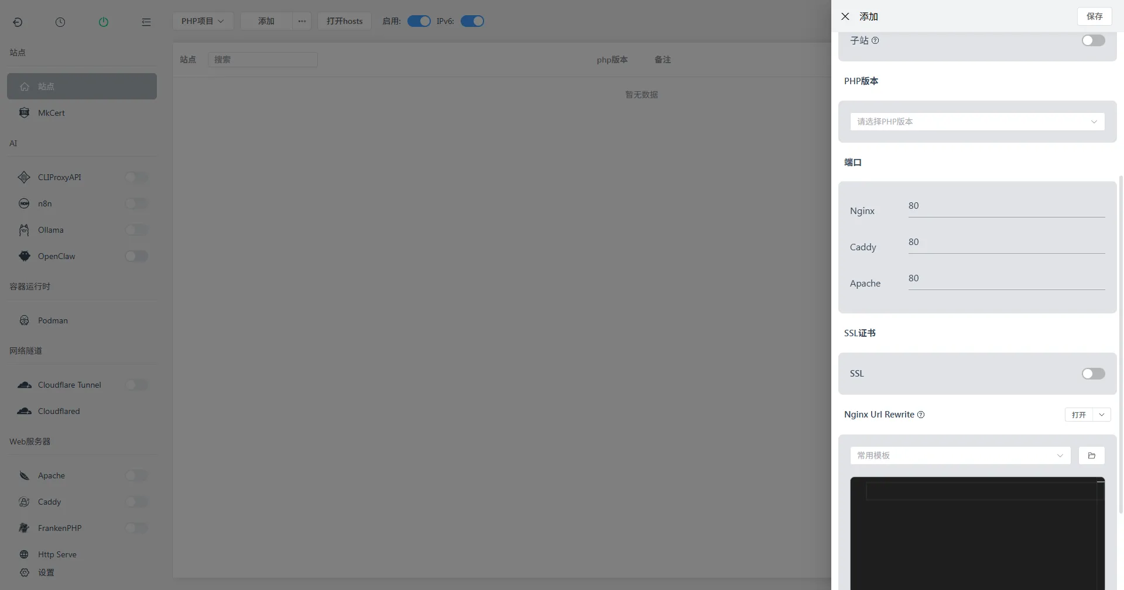Toggle CLIProxyAPI service switch
Screen dimensions: 1124x590
click(136, 177)
